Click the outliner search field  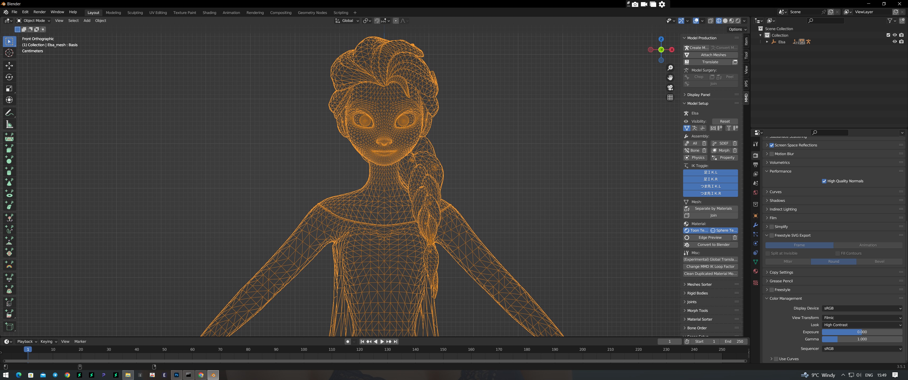coord(825,21)
